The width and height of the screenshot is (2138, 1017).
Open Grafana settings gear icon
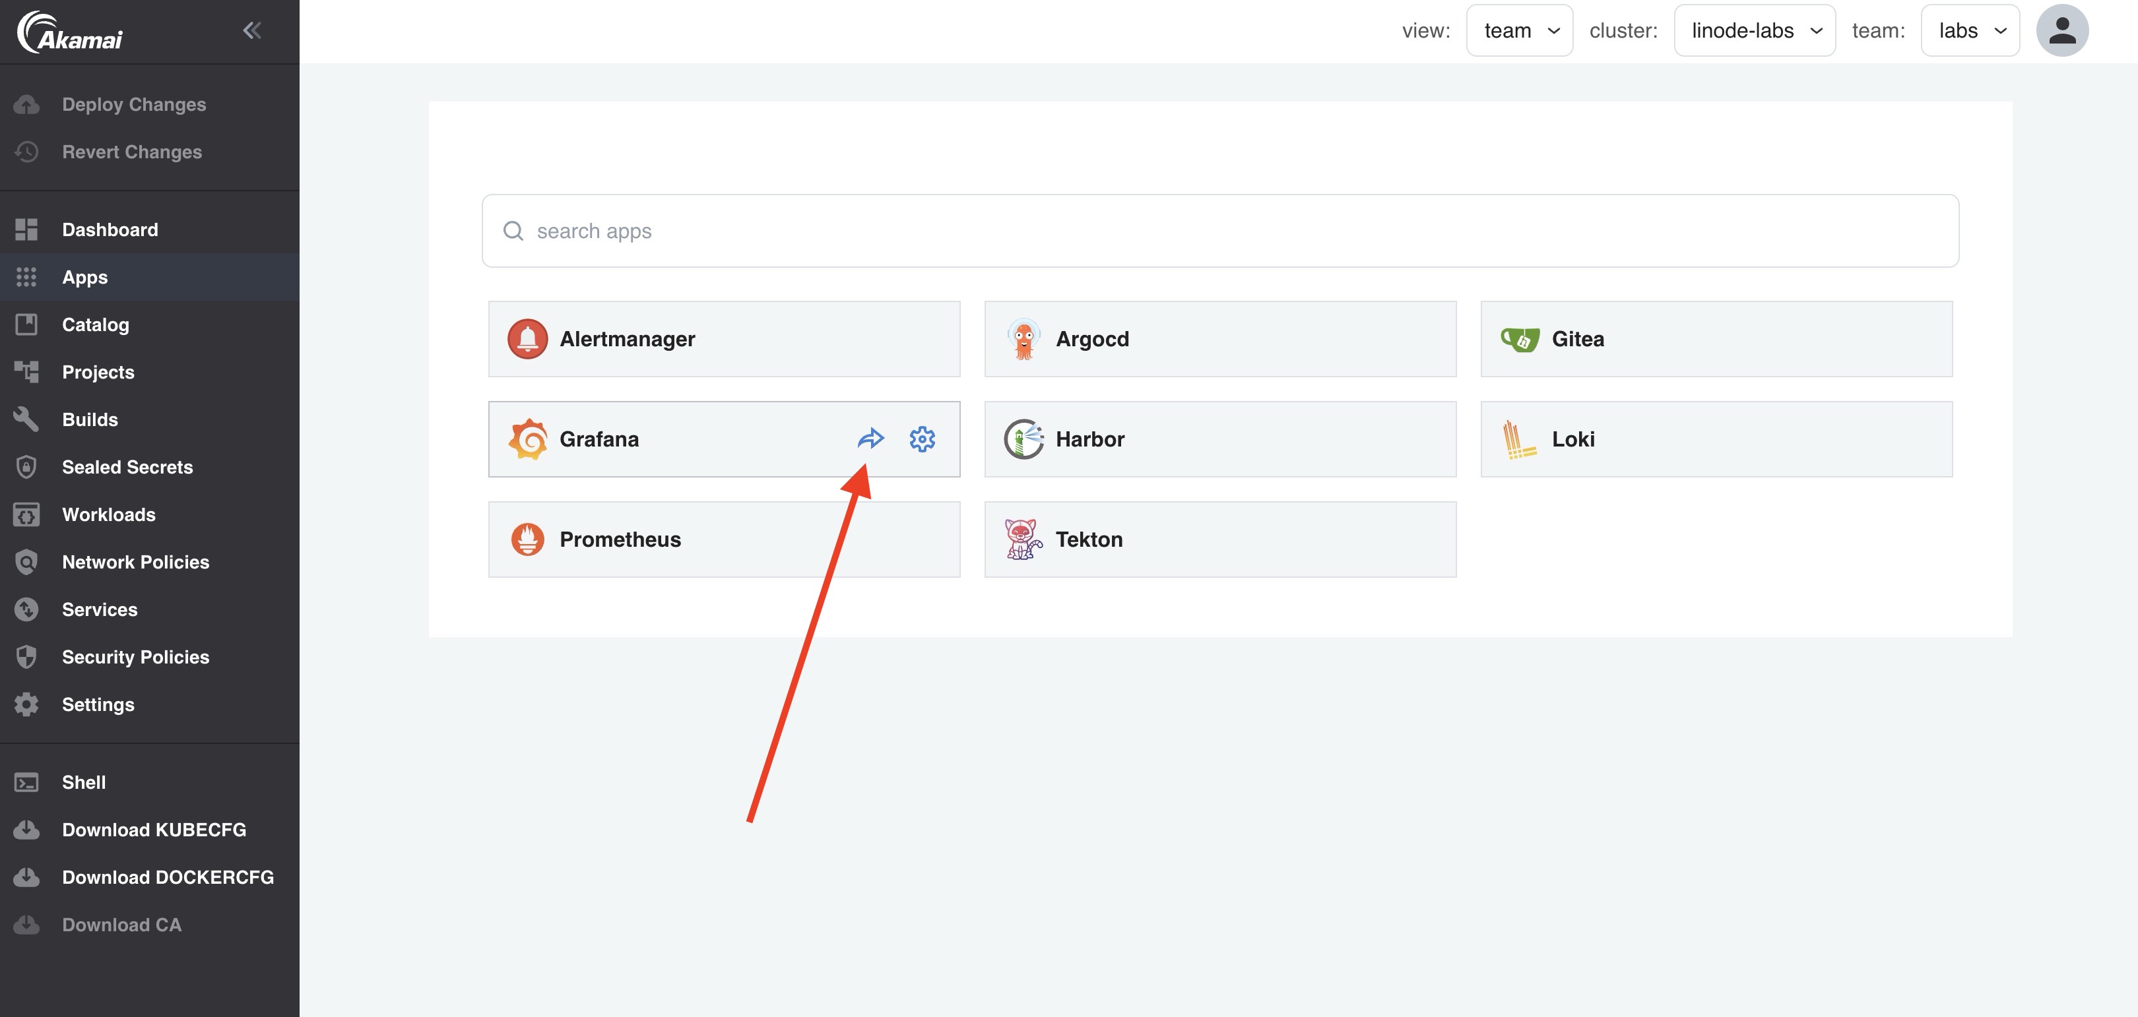pyautogui.click(x=922, y=439)
